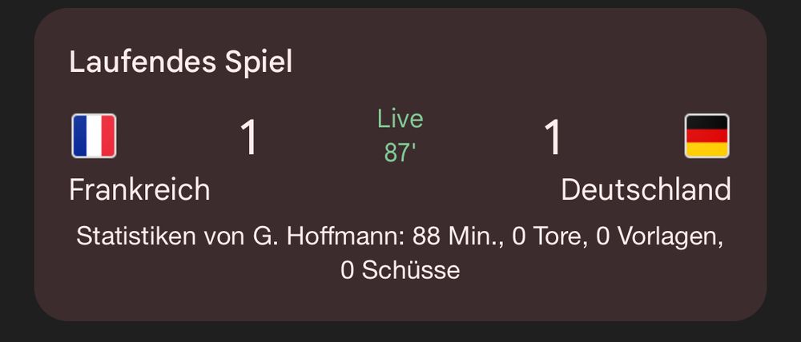Click the Statistiken von label
This screenshot has width=801, height=342.
point(162,237)
